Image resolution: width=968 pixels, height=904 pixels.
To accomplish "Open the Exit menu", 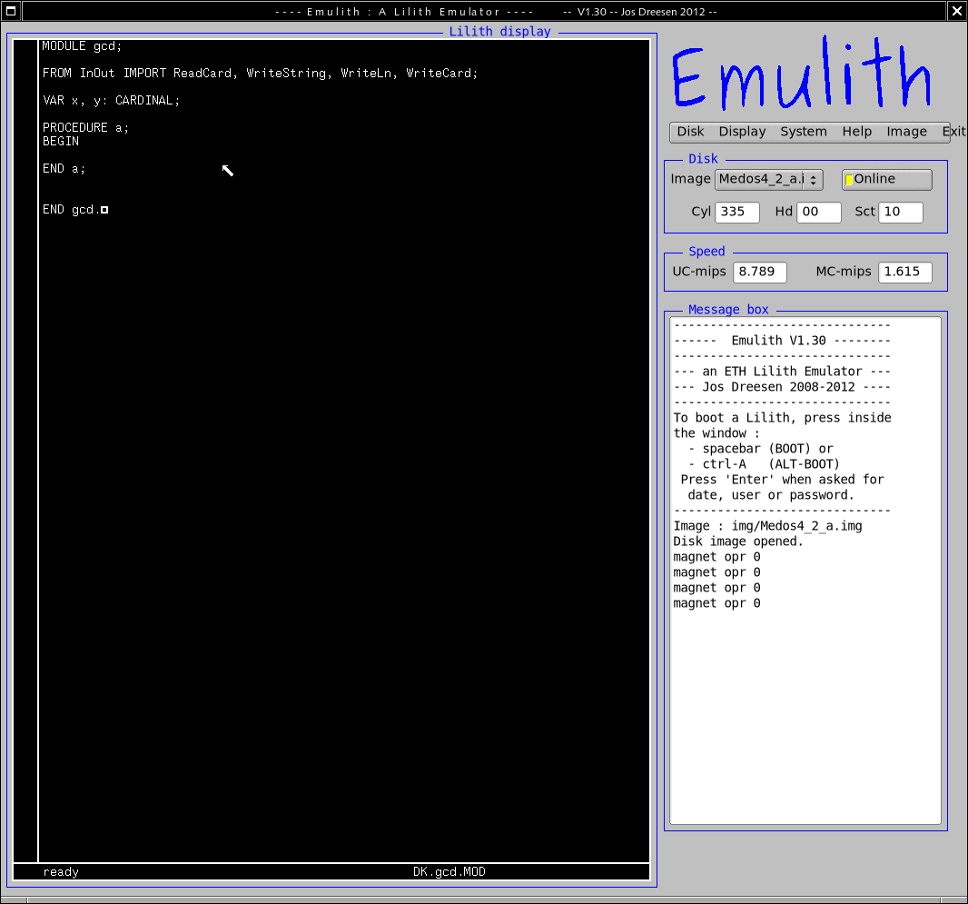I will click(953, 132).
